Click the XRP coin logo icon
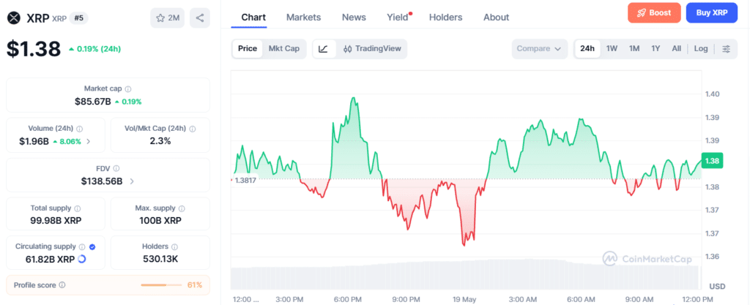This screenshot has width=750, height=305. (x=15, y=18)
